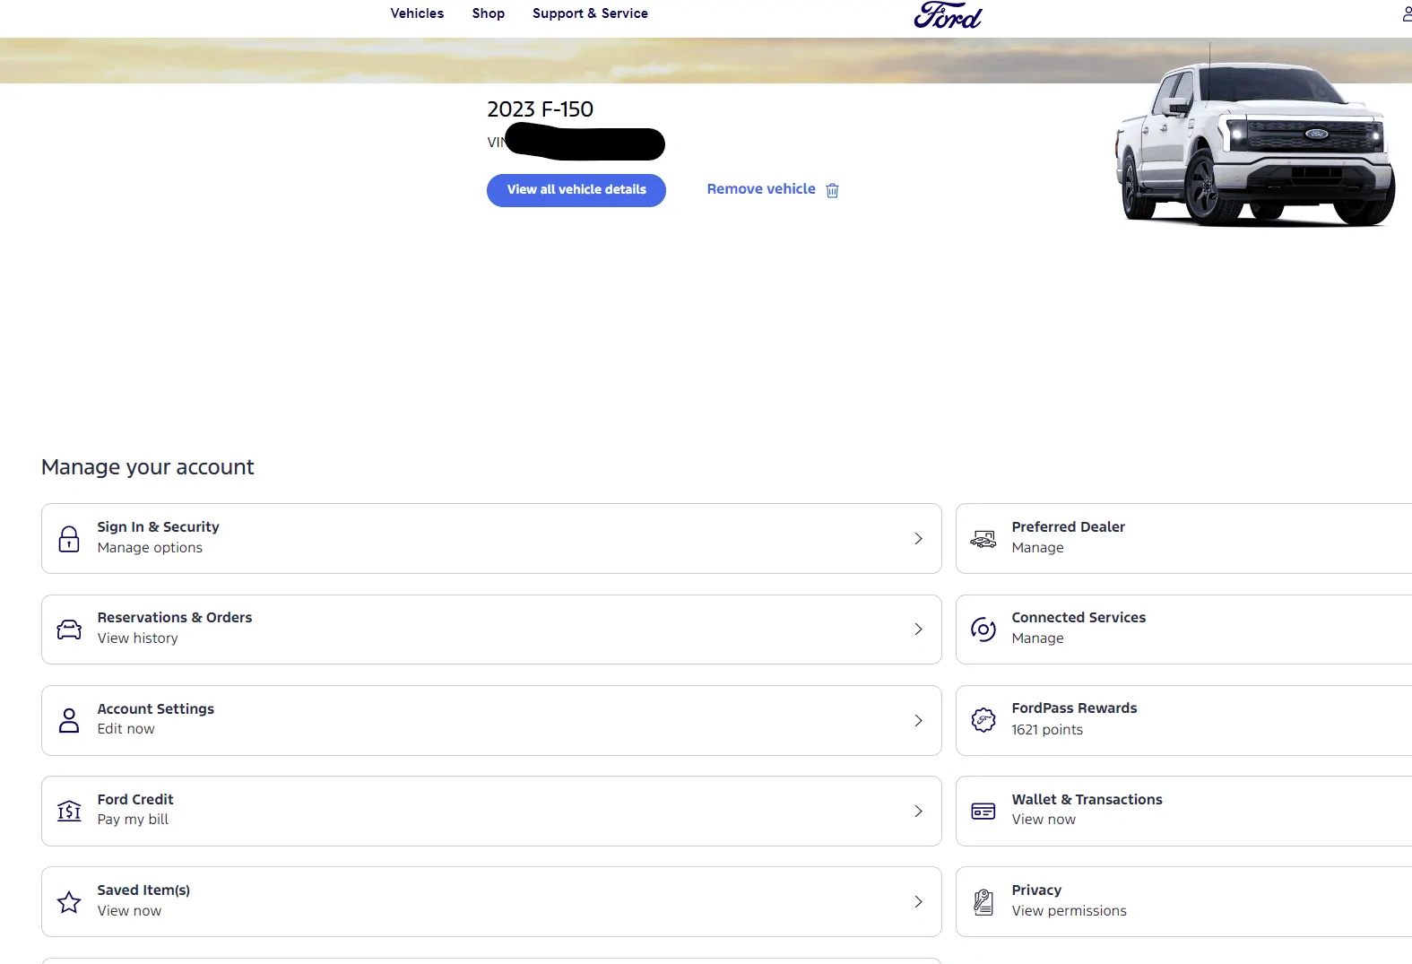Viewport: 1412px width, 964px height.
Task: Open FordPass Rewards
Action: tap(1183, 720)
